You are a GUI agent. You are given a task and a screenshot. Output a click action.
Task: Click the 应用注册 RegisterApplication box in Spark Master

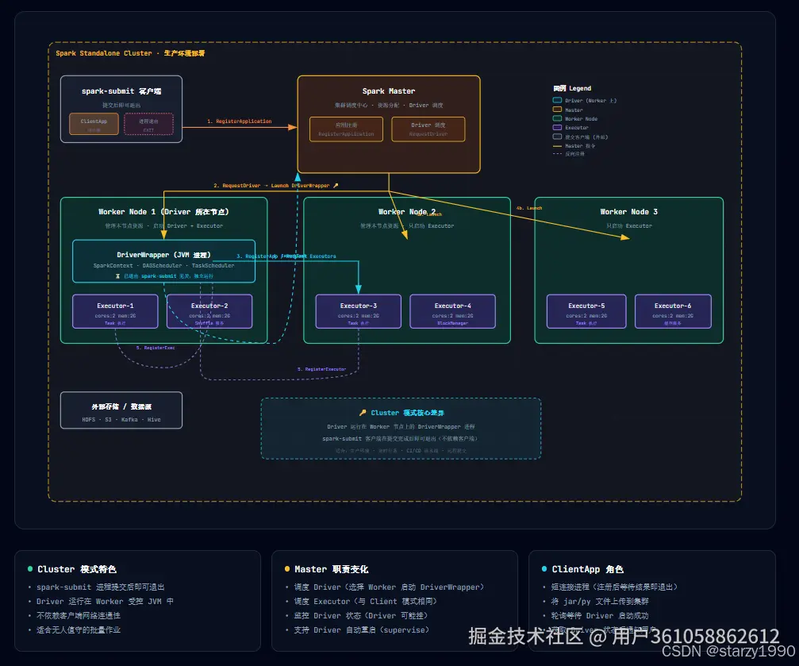click(x=346, y=129)
